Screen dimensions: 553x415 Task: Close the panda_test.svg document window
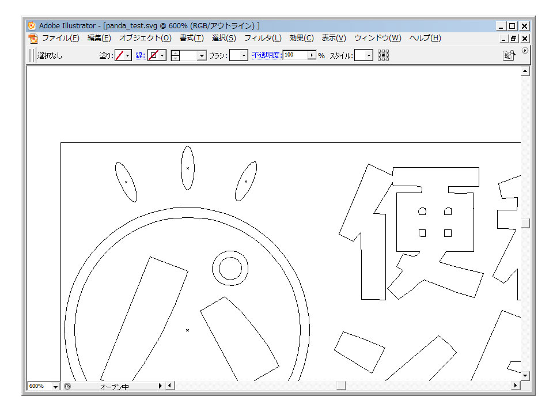pyautogui.click(x=525, y=39)
